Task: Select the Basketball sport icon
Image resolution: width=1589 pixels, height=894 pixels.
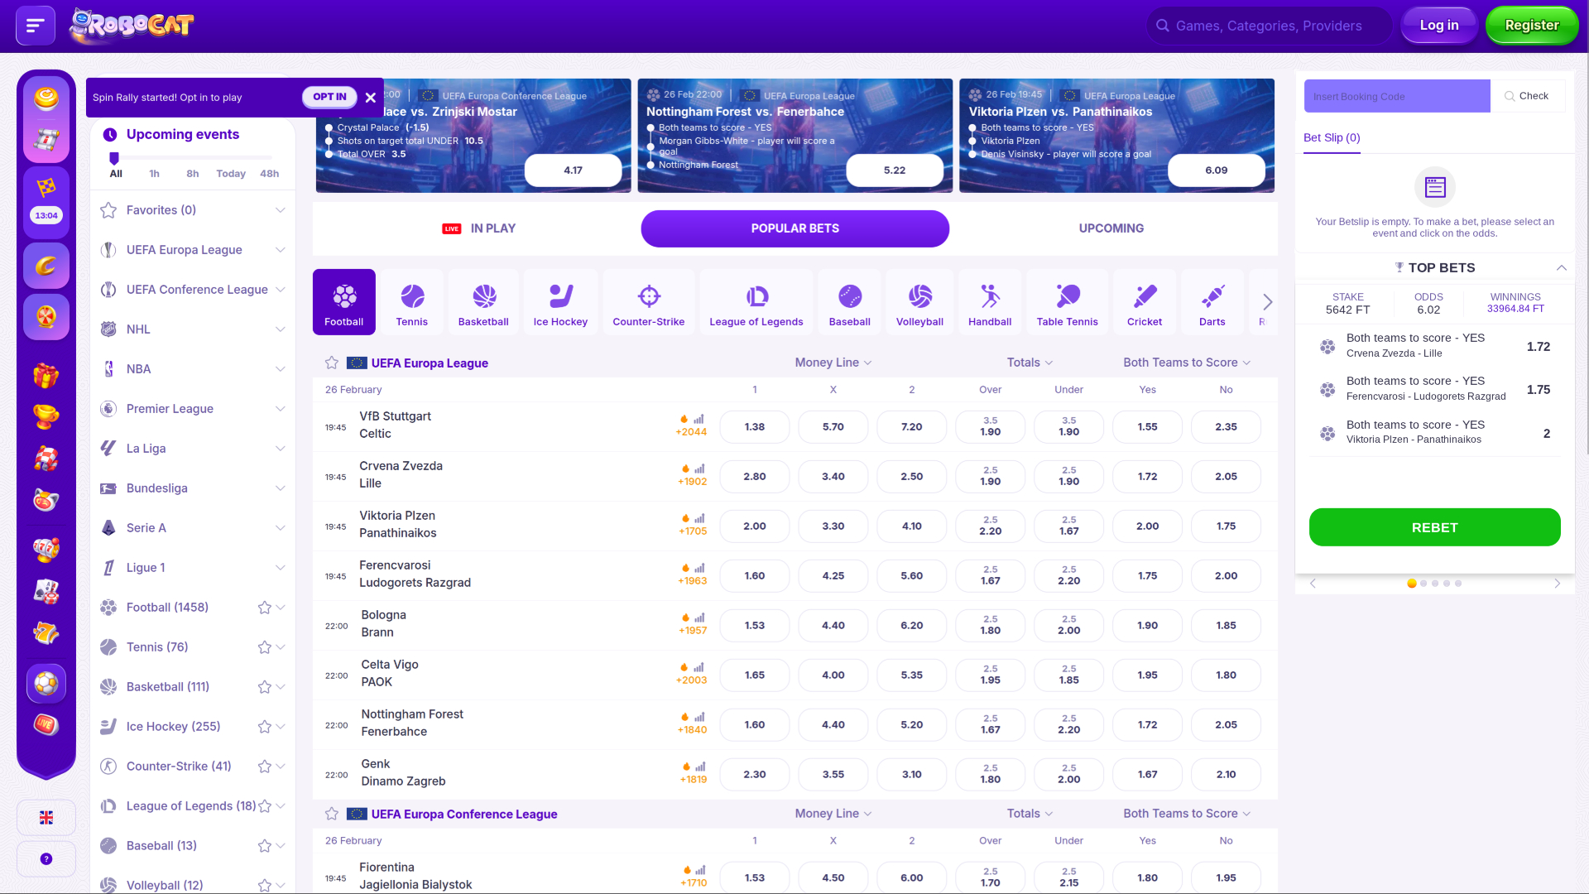Action: click(483, 302)
